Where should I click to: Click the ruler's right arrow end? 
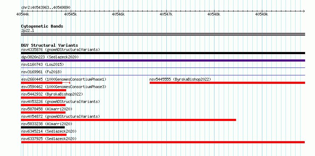tap(304, 11)
